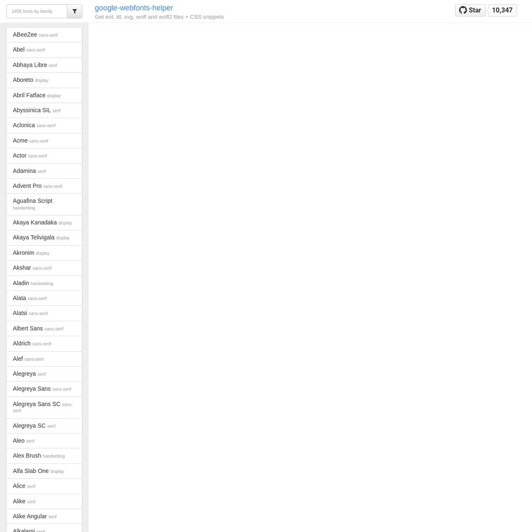The image size is (532, 532).
Task: Focus the fonts by family search field
Action: [x=37, y=11]
